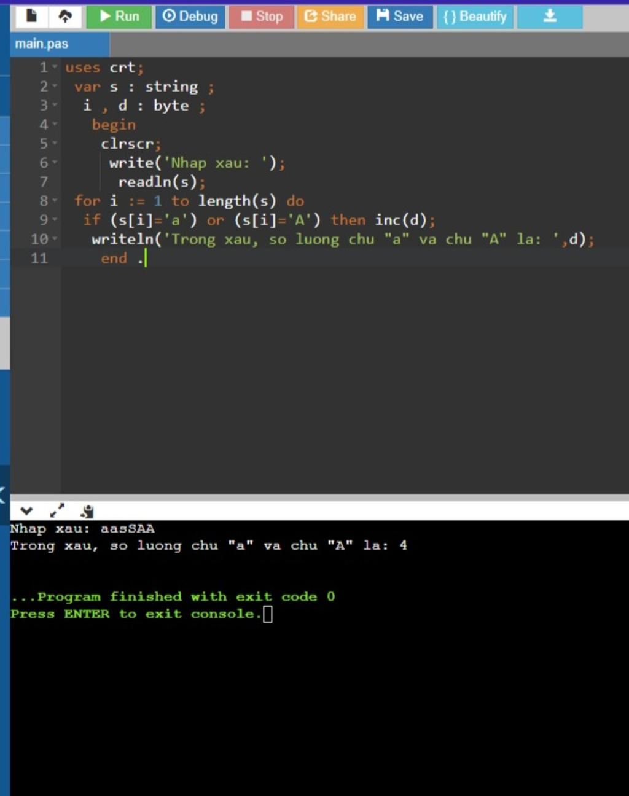Click on 'var s : string ;' line
The width and height of the screenshot is (629, 796).
(x=144, y=87)
